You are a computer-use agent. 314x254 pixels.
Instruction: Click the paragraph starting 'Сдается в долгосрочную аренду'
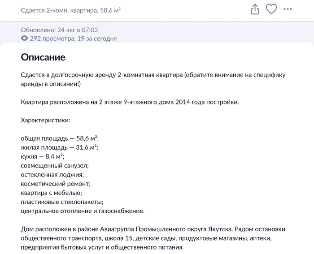pos(153,79)
